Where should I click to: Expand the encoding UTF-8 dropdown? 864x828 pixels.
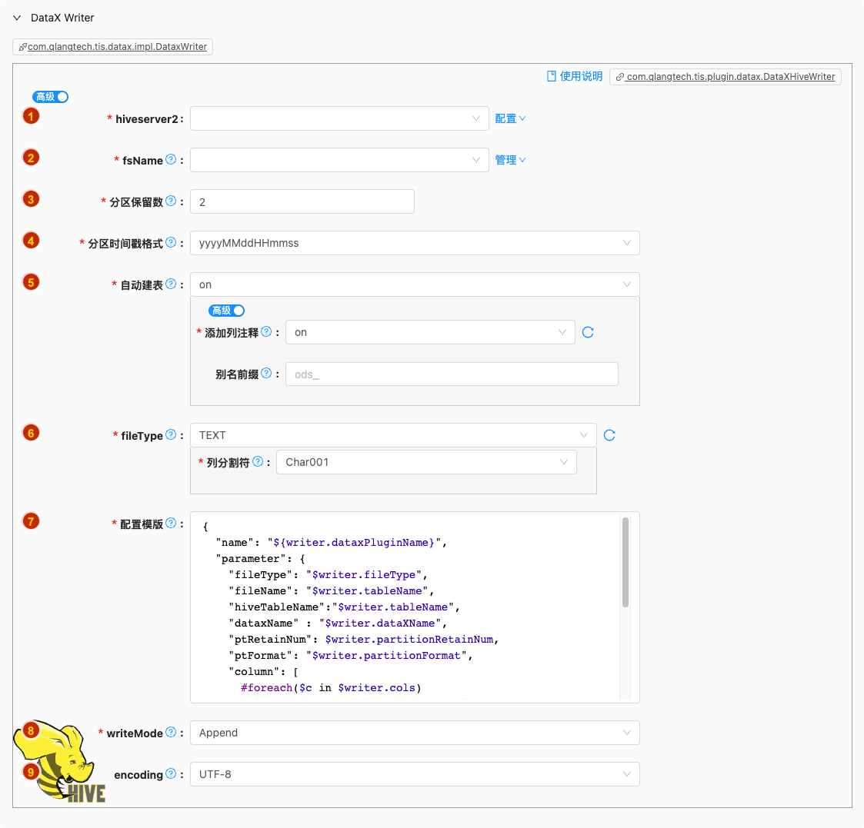pyautogui.click(x=414, y=774)
